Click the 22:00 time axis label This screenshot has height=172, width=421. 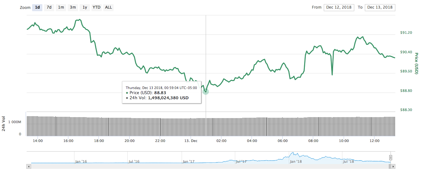[x=160, y=141]
